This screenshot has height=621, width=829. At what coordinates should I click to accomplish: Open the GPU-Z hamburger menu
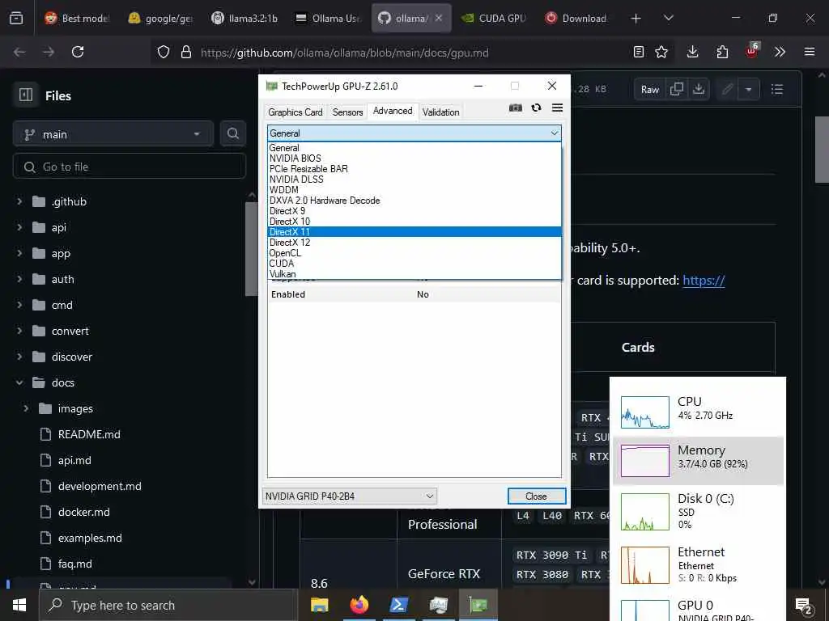[557, 108]
